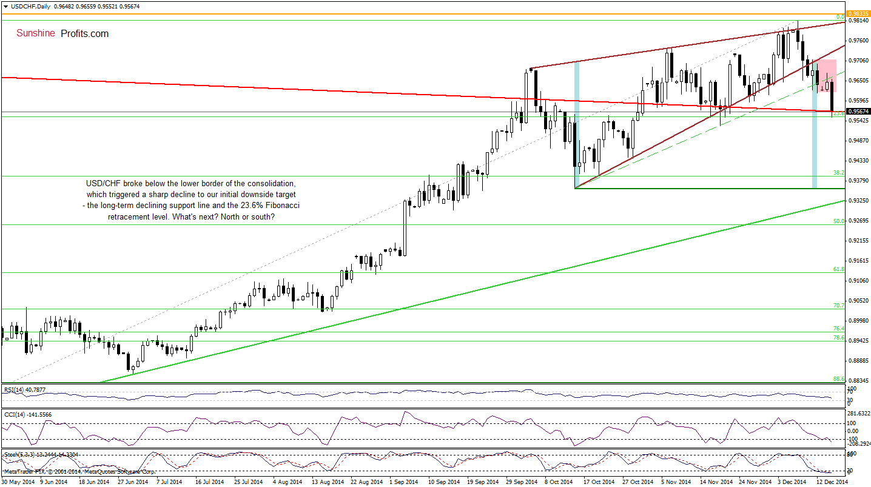The height and width of the screenshot is (487, 871).
Task: Click the 78.6 Fibonacci level label
Action: [839, 338]
